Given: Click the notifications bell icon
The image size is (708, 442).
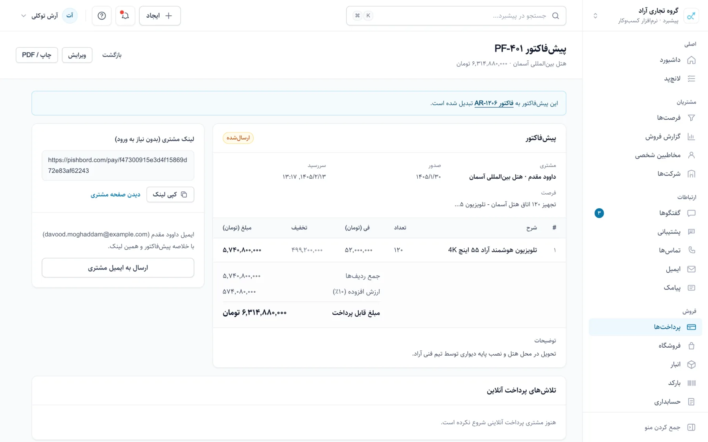Looking at the screenshot, I should click(x=125, y=16).
